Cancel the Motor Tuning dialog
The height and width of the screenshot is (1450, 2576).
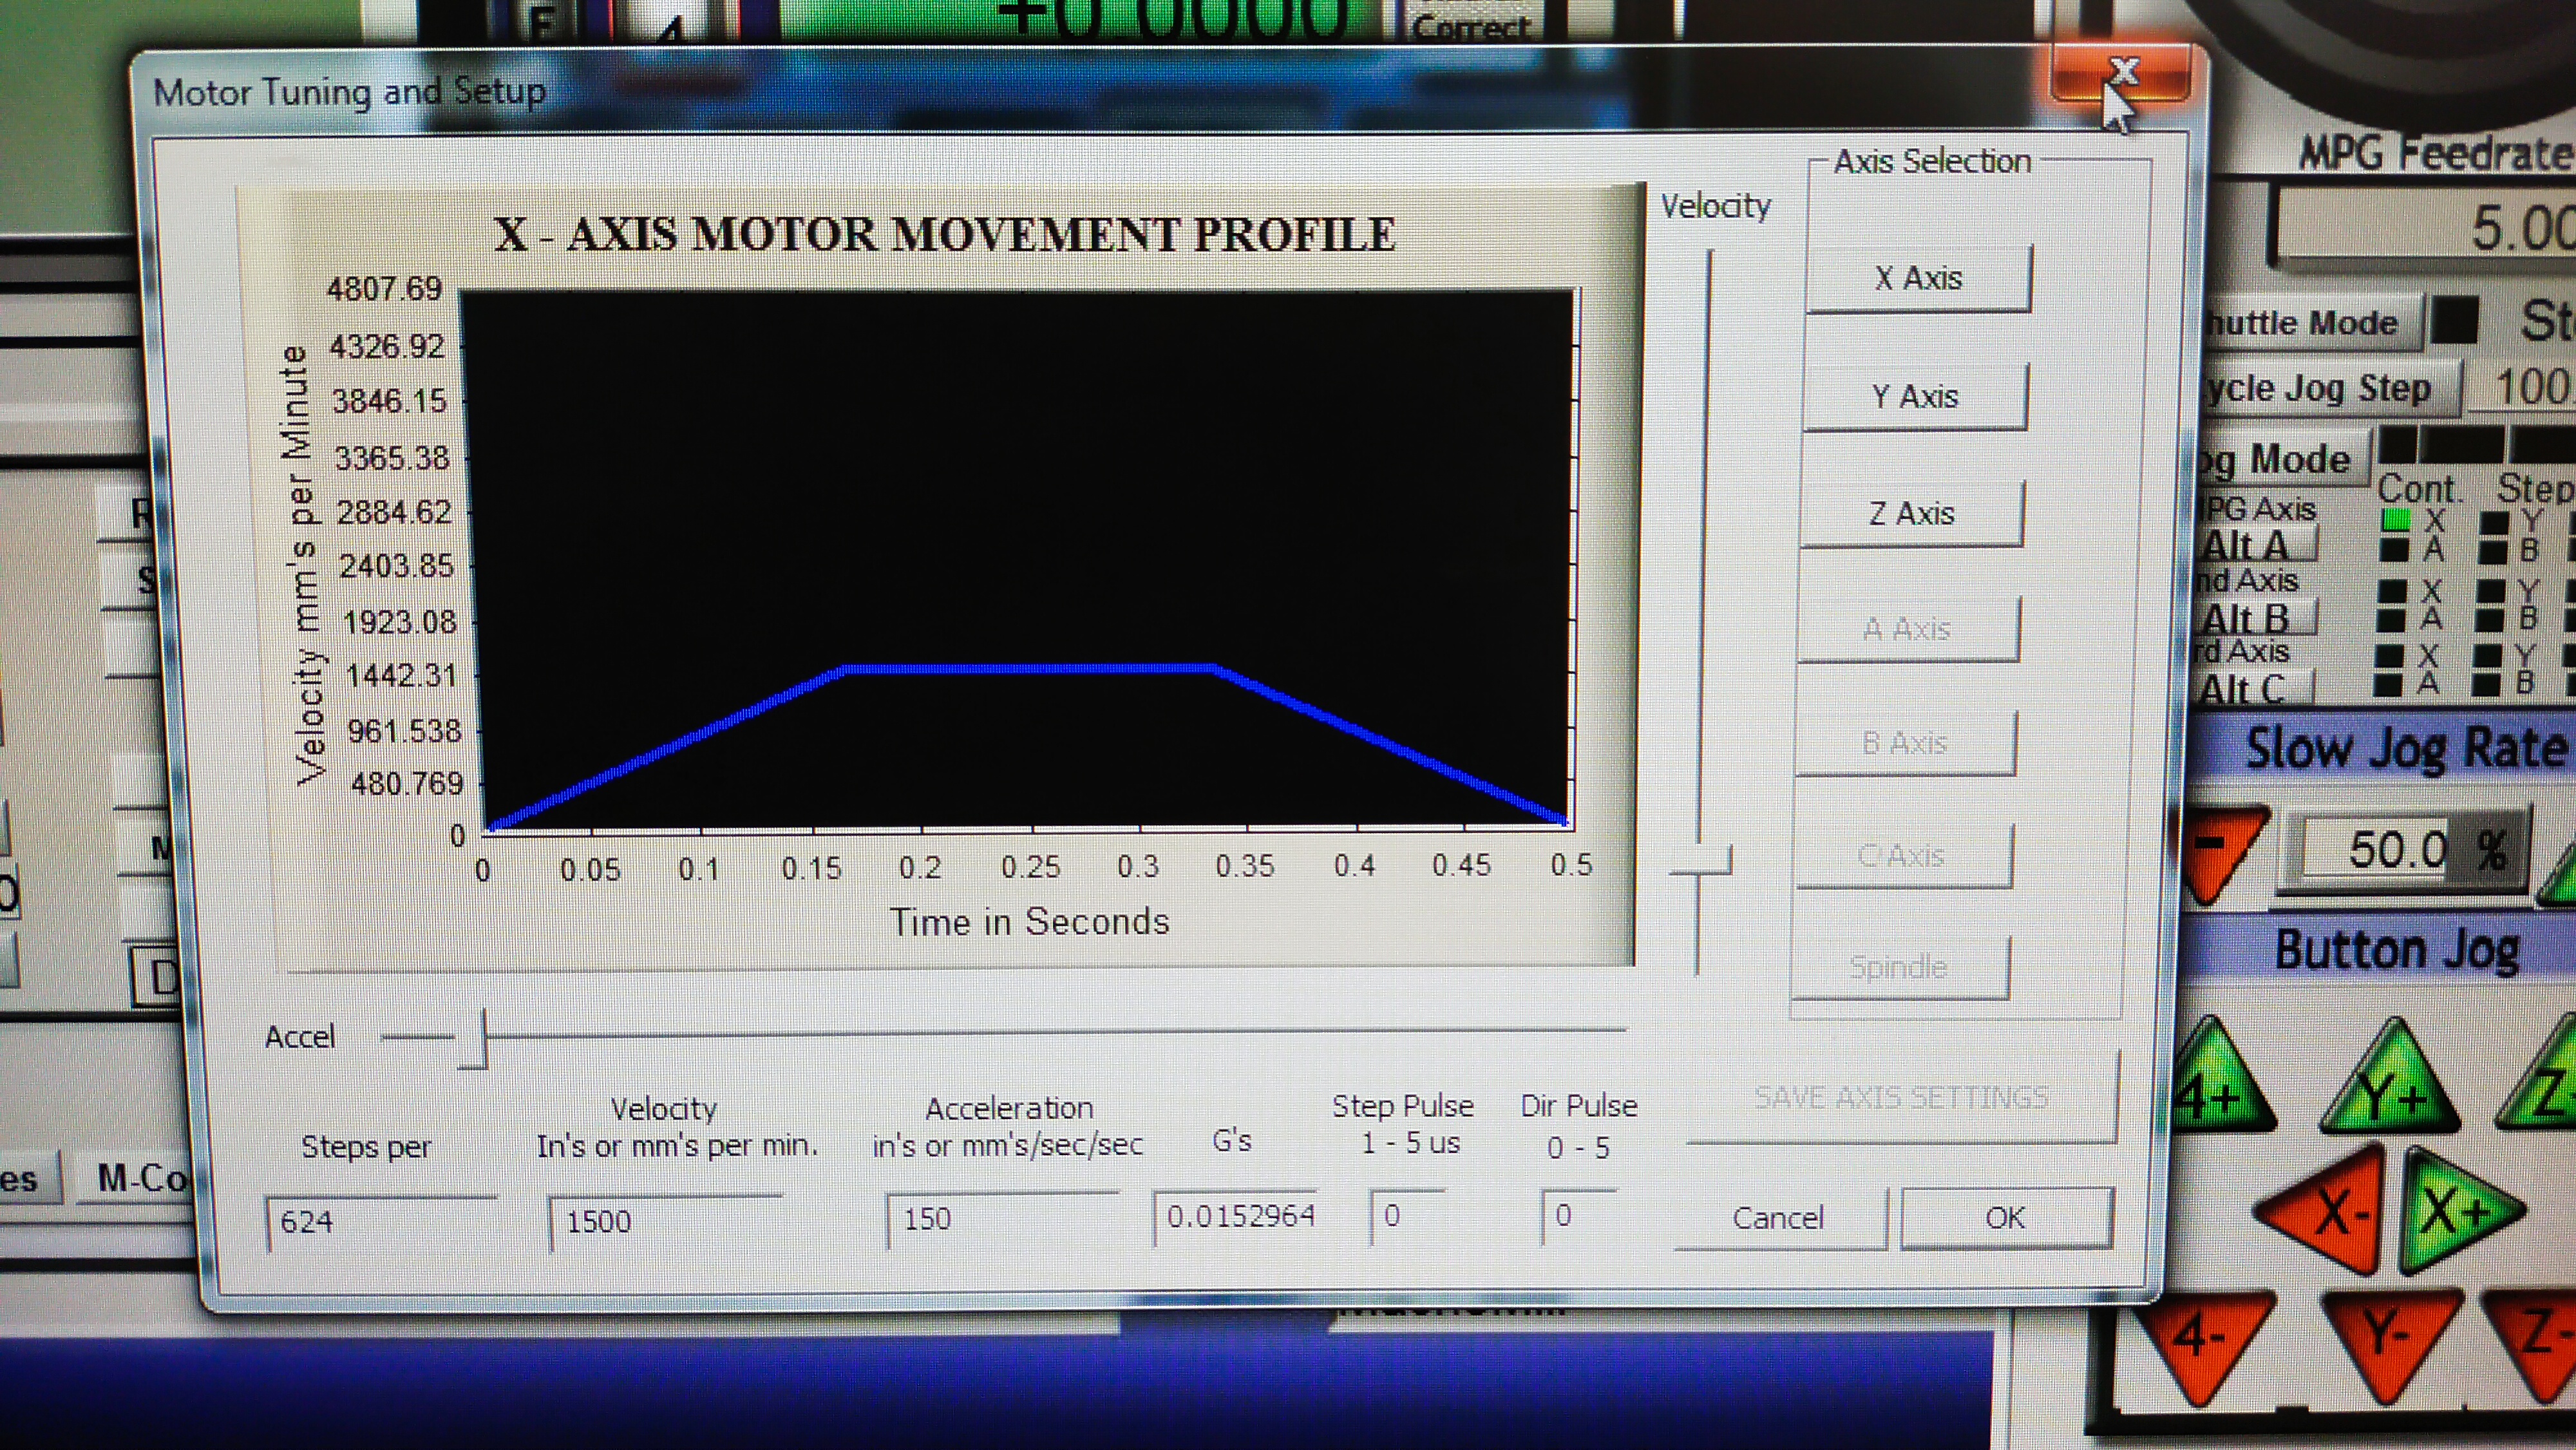pos(1778,1218)
